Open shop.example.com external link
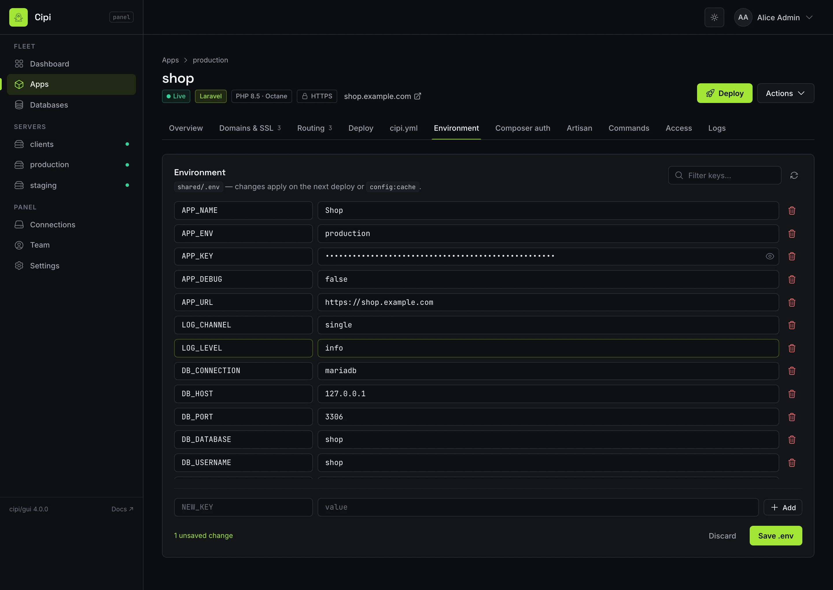 [x=382, y=96]
